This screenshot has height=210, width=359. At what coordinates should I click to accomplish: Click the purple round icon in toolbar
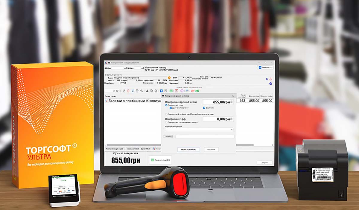(x=182, y=91)
